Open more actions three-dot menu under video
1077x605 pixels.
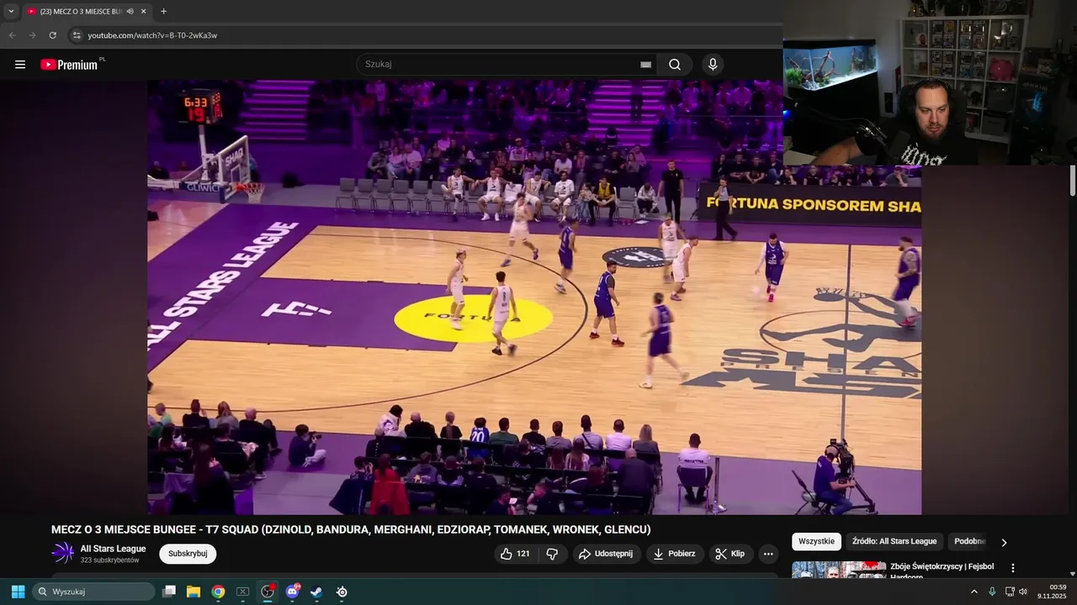(x=767, y=554)
